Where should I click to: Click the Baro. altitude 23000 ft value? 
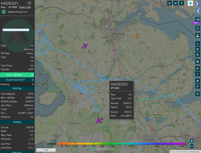[x=30, y=97]
